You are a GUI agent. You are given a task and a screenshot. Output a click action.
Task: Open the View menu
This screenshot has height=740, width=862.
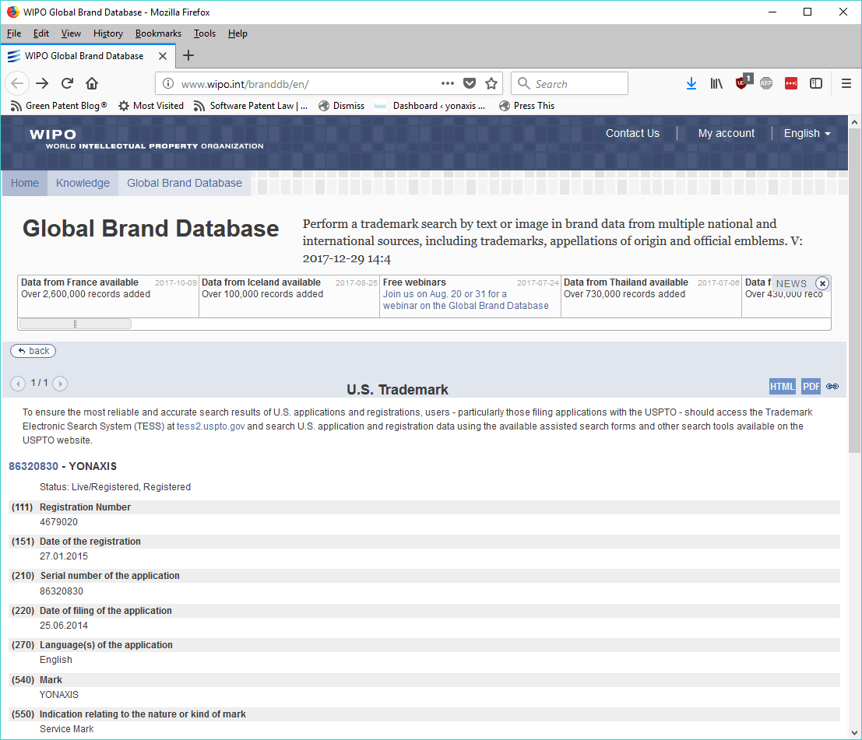click(x=71, y=33)
